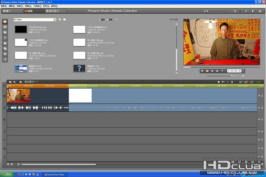Browse for a folder next to My Videos
Image resolution: width=266 pixels, height=177 pixels.
click(65, 19)
